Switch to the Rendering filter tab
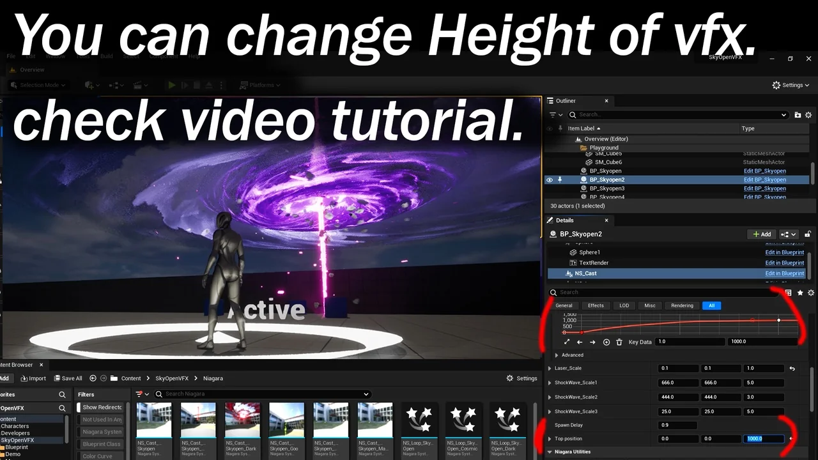Viewport: 818px width, 460px height. click(681, 305)
